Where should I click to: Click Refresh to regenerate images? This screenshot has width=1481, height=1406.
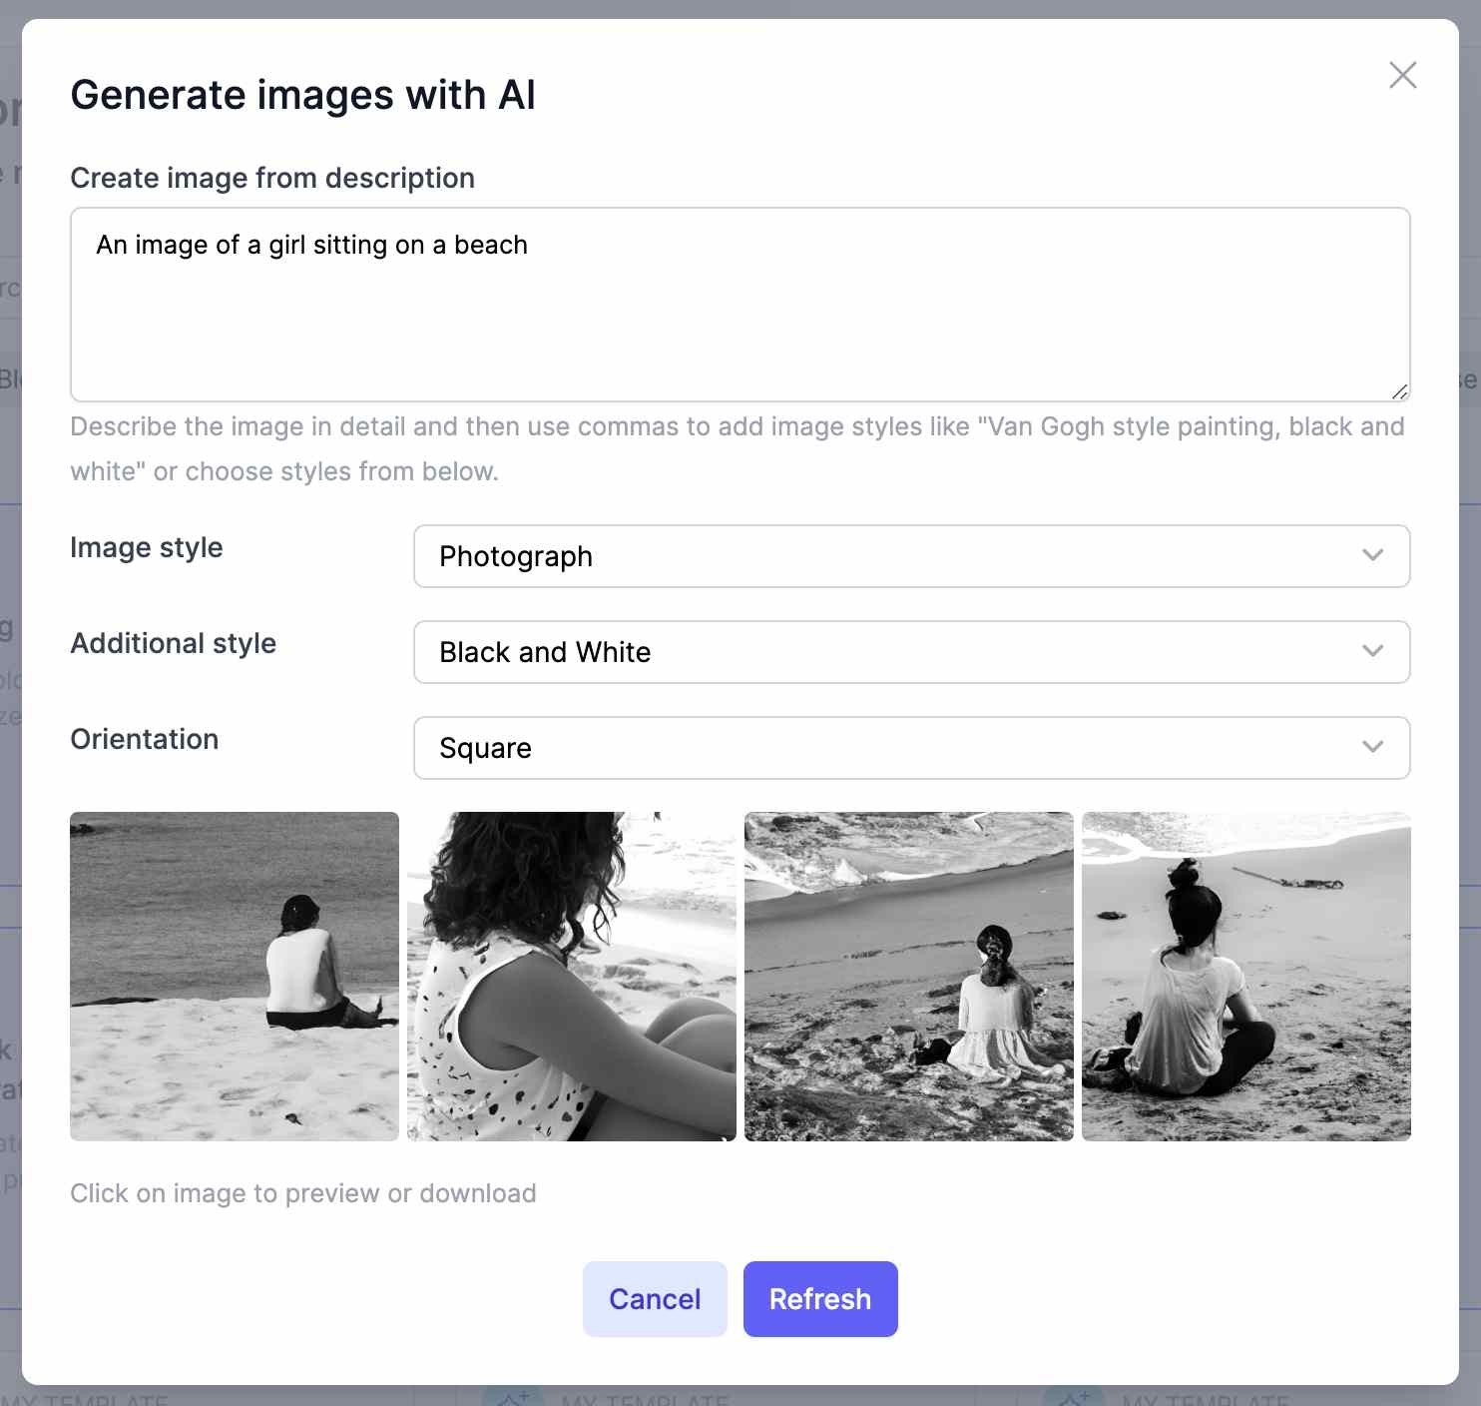point(820,1298)
